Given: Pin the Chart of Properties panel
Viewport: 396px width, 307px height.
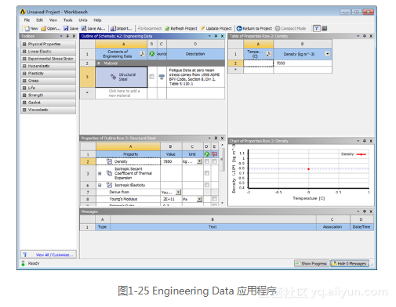Looking at the screenshot, I should (365, 141).
